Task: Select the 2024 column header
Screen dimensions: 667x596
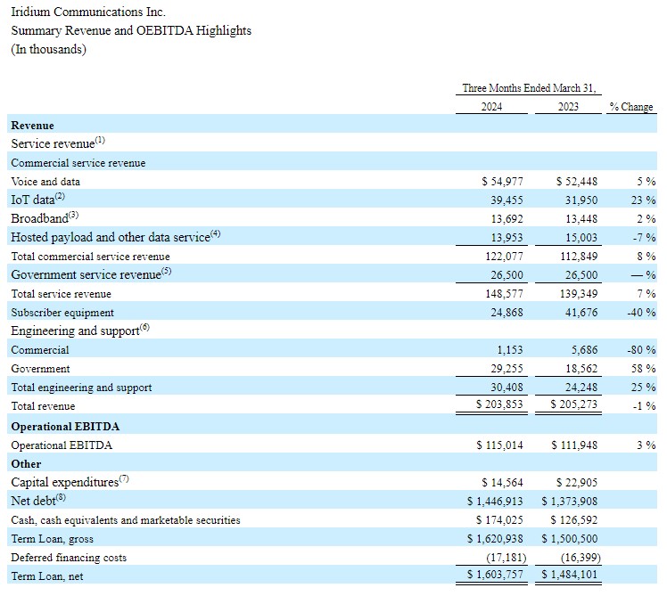Action: 492,107
